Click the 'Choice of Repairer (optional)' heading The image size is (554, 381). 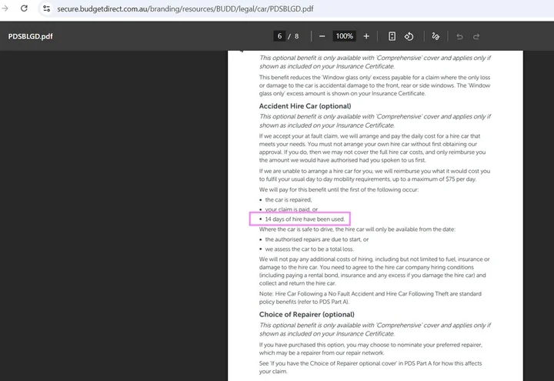[x=306, y=314]
